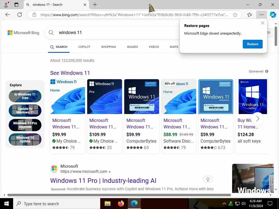
Task: Select the Update to Windows 11 pill
Action: (25, 110)
